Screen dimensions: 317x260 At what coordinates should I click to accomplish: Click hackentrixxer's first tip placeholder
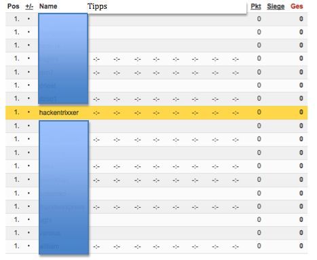tap(96, 113)
